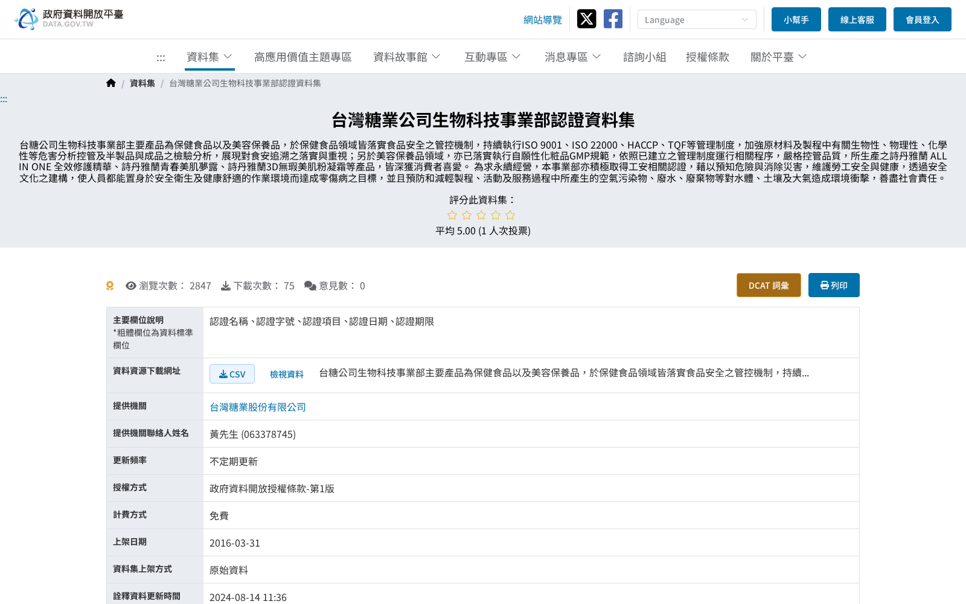Click the comments icon beside 意見數
Image resolution: width=966 pixels, height=604 pixels.
(310, 286)
